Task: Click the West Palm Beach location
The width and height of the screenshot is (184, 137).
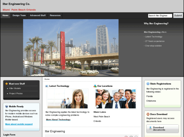Action: pos(102,117)
